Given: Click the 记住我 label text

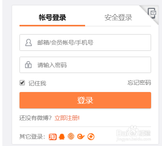Looking at the screenshot, I should [37, 83].
